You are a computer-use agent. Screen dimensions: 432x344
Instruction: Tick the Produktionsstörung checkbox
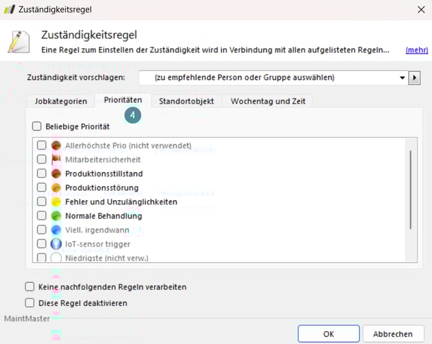click(x=42, y=187)
